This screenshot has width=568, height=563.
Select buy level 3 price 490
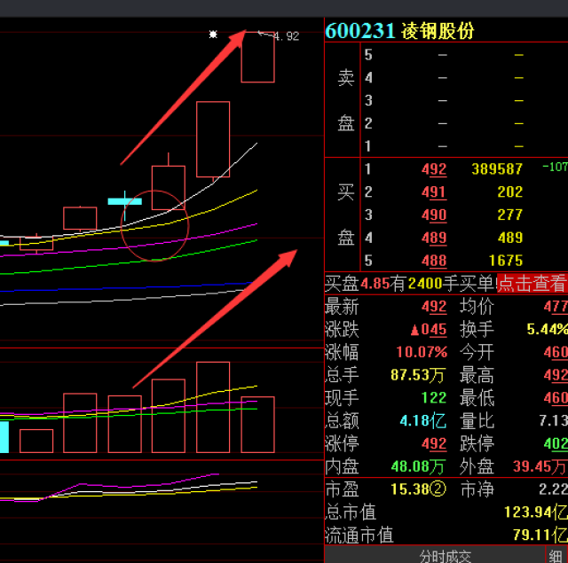434,215
